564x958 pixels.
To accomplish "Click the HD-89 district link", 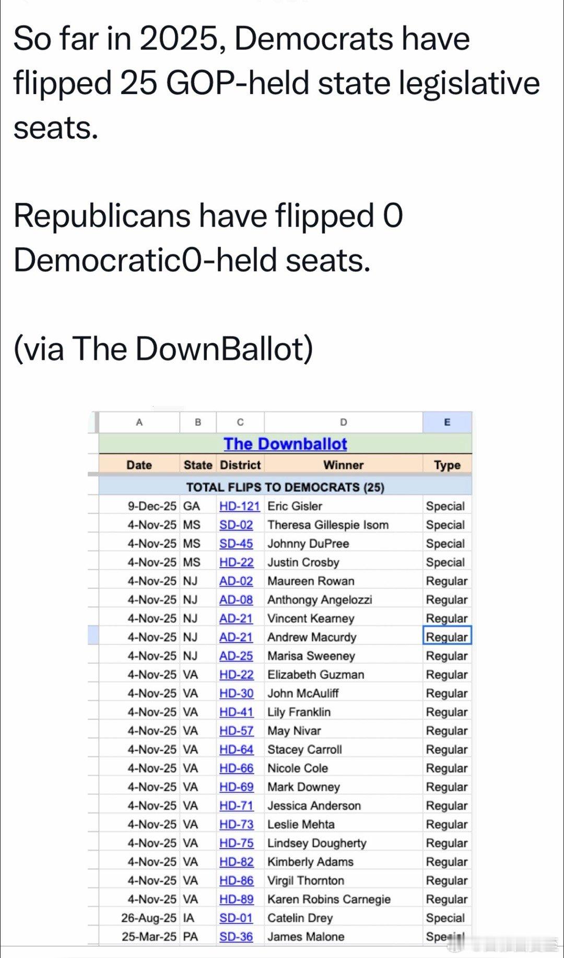I will (236, 899).
